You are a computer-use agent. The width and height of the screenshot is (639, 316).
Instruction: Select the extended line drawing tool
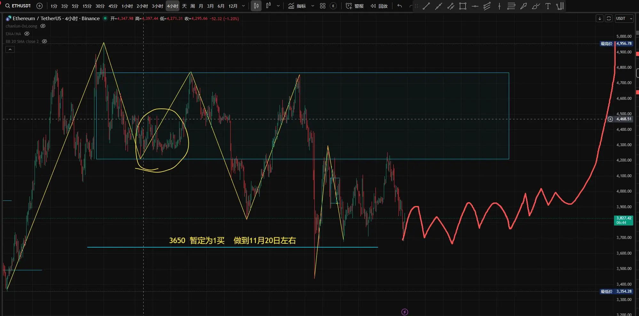(x=438, y=6)
